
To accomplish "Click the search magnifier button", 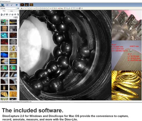I will pos(16,18).
